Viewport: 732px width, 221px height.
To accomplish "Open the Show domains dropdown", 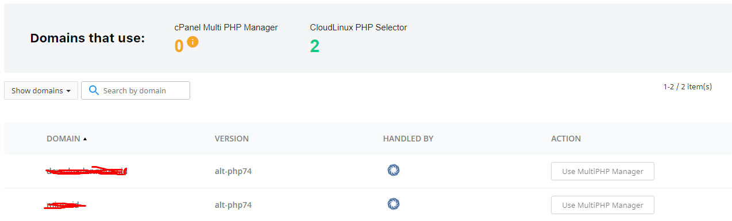I will coord(41,90).
